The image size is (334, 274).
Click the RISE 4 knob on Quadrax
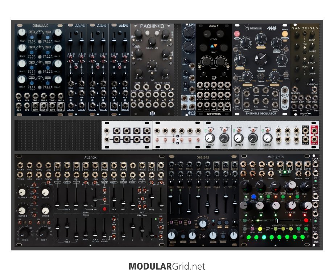click(x=22, y=79)
